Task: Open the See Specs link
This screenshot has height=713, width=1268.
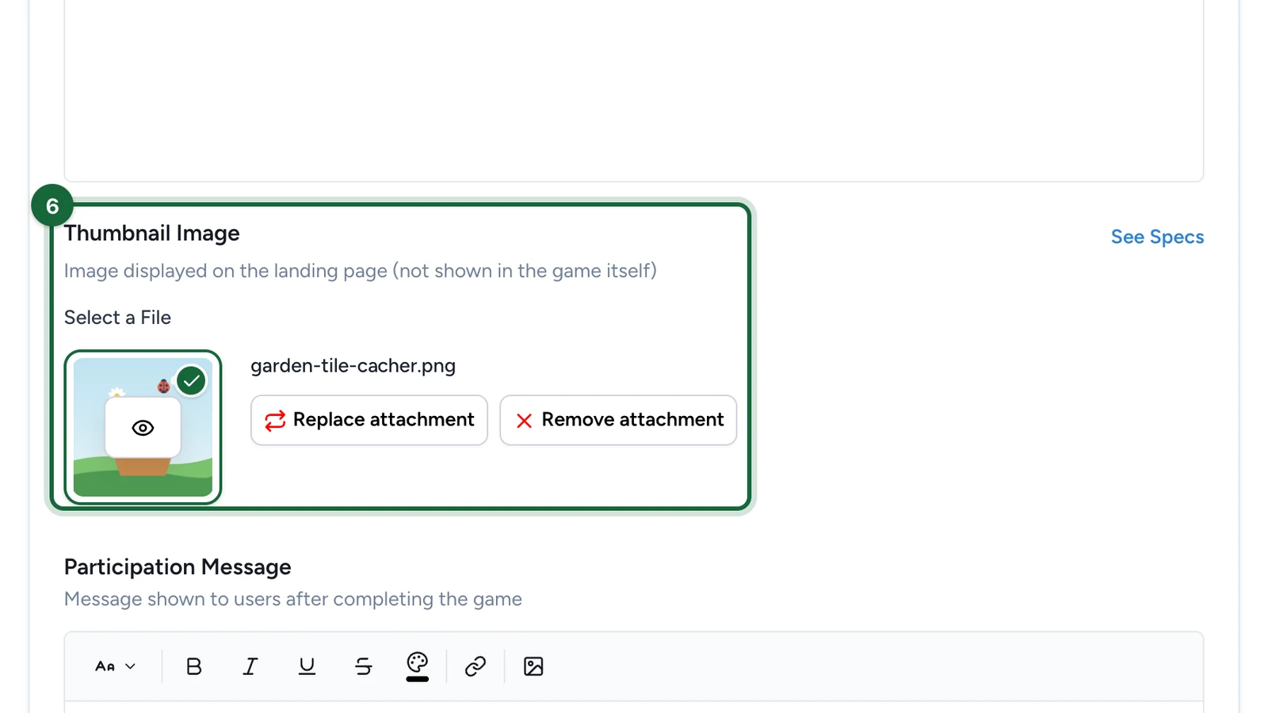Action: click(1157, 237)
